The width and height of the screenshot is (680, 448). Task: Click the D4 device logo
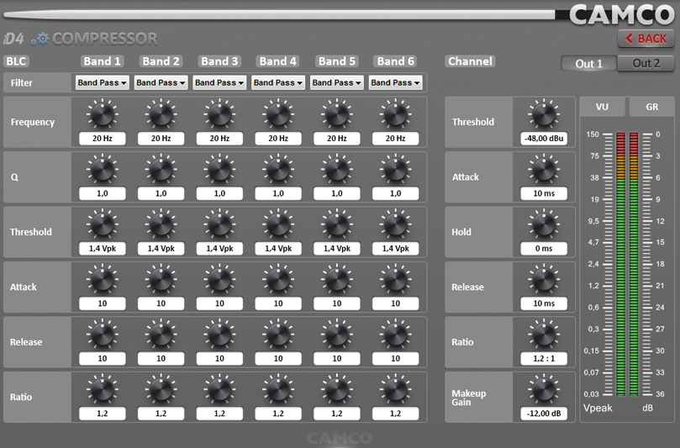click(x=13, y=39)
